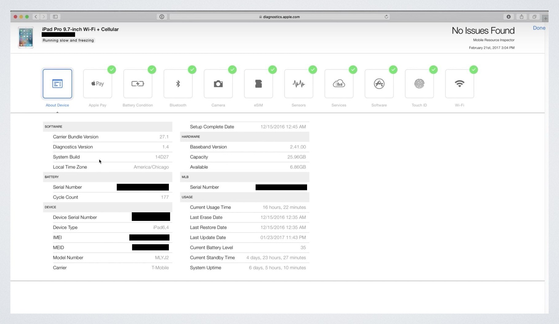Select the 'Running slow and freezing' tag
The image size is (559, 324).
tap(68, 40)
